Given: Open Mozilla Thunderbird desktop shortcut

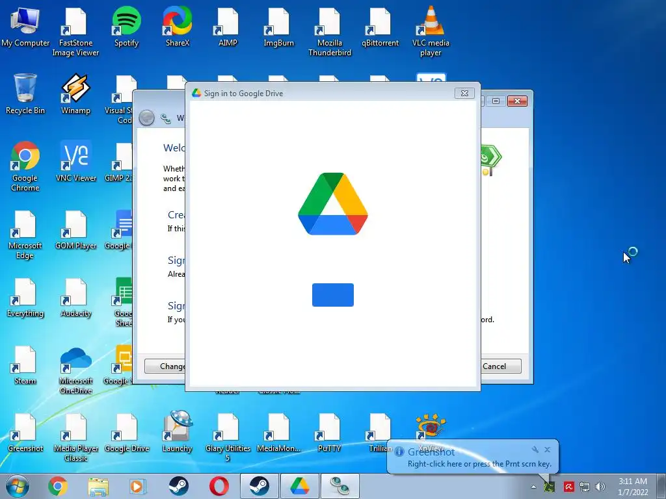Looking at the screenshot, I should point(330,32).
